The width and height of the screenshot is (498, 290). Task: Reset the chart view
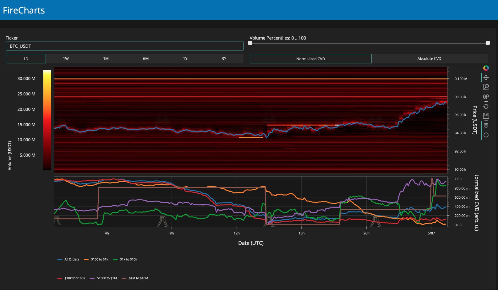[x=486, y=106]
